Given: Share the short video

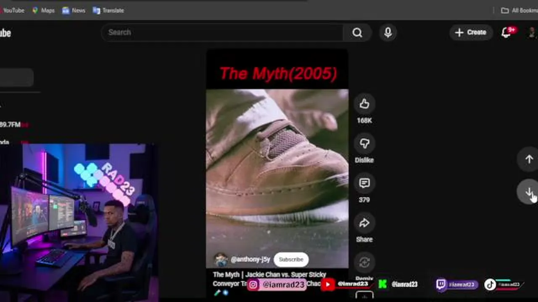Looking at the screenshot, I should point(364,223).
